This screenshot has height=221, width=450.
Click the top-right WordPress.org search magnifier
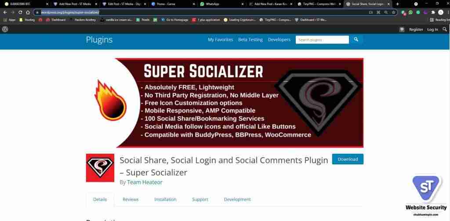pos(445,29)
